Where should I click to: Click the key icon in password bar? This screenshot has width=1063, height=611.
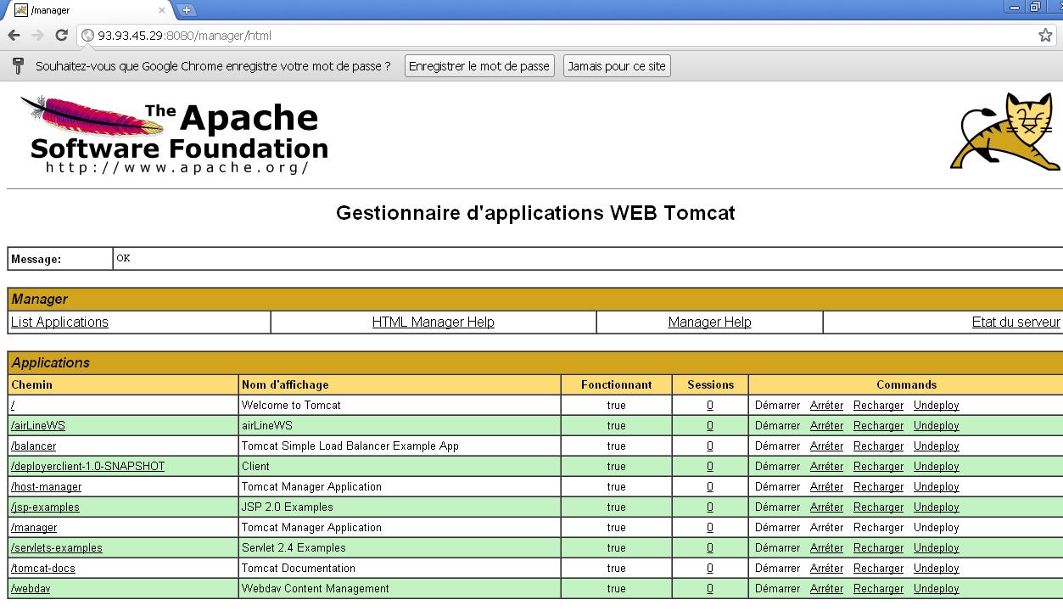pos(17,66)
